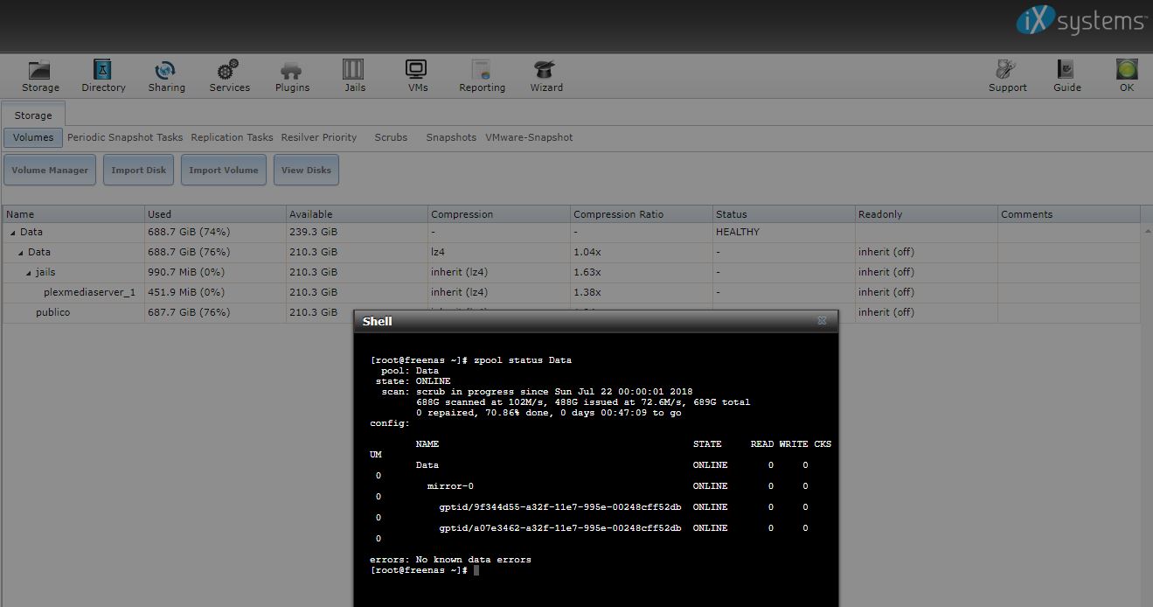Select the Storage tab
The height and width of the screenshot is (607, 1153).
tap(33, 115)
